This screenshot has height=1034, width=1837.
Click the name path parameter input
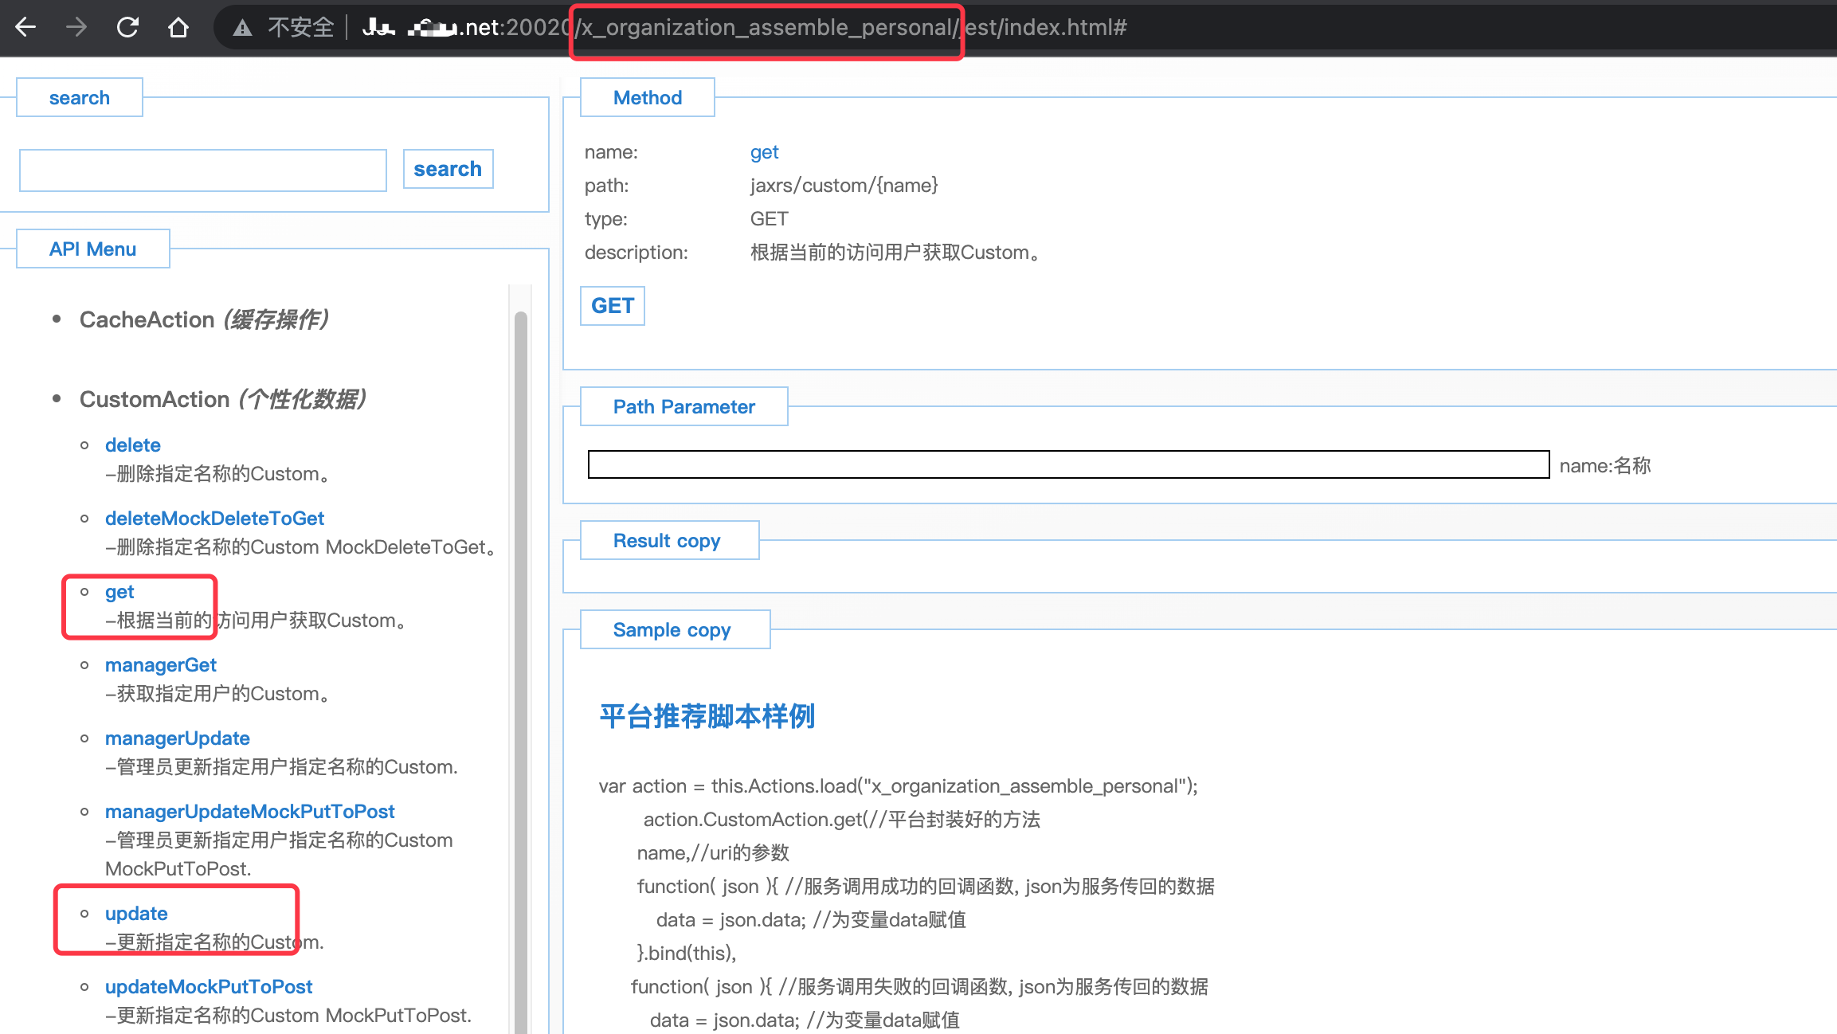[1068, 464]
